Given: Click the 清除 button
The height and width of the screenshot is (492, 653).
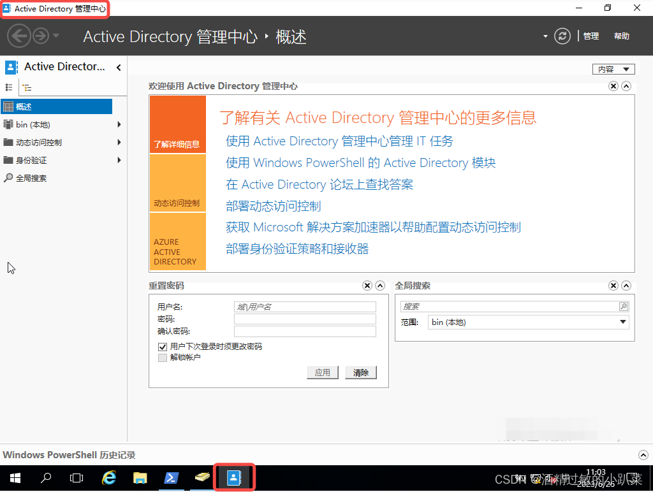Looking at the screenshot, I should click(361, 373).
